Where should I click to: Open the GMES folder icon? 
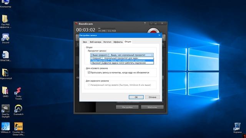[5, 92]
